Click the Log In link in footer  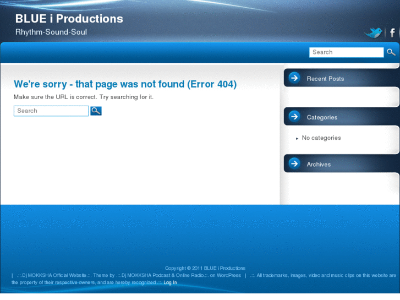click(170, 282)
